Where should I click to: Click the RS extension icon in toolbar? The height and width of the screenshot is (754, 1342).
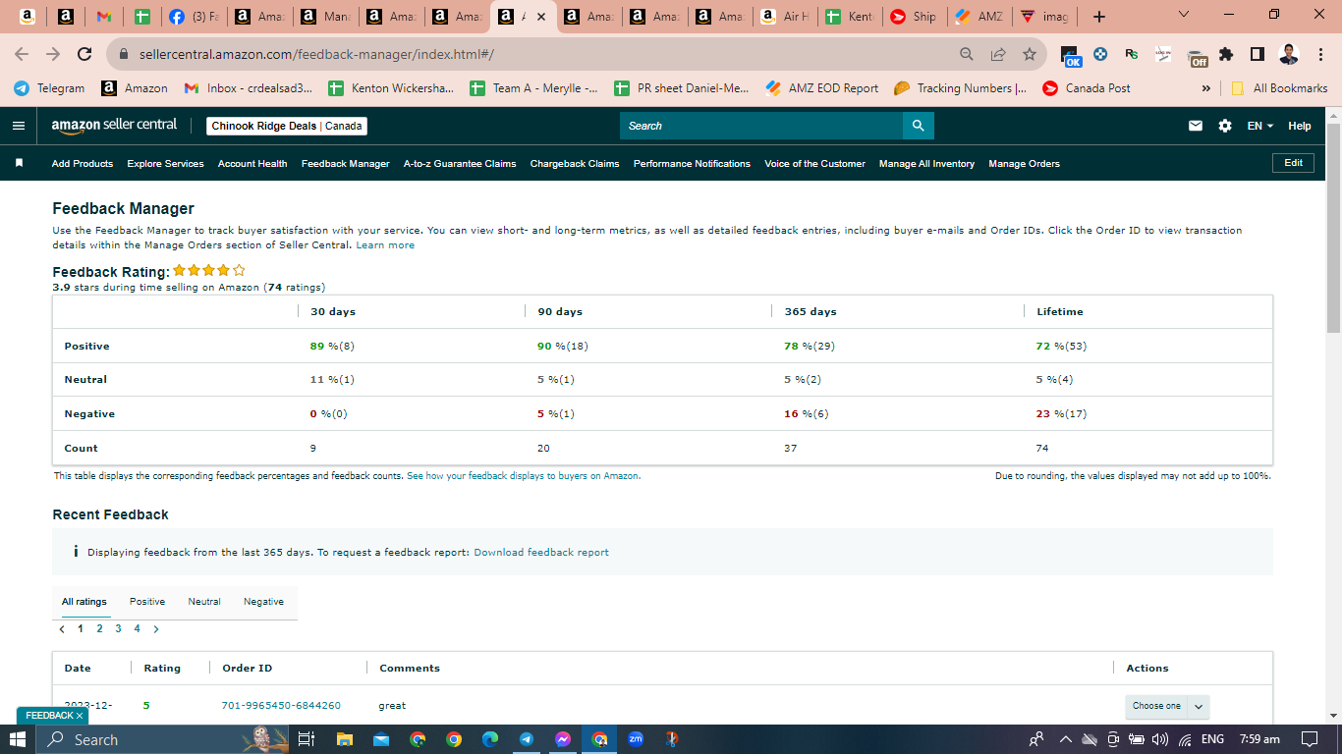coord(1132,54)
